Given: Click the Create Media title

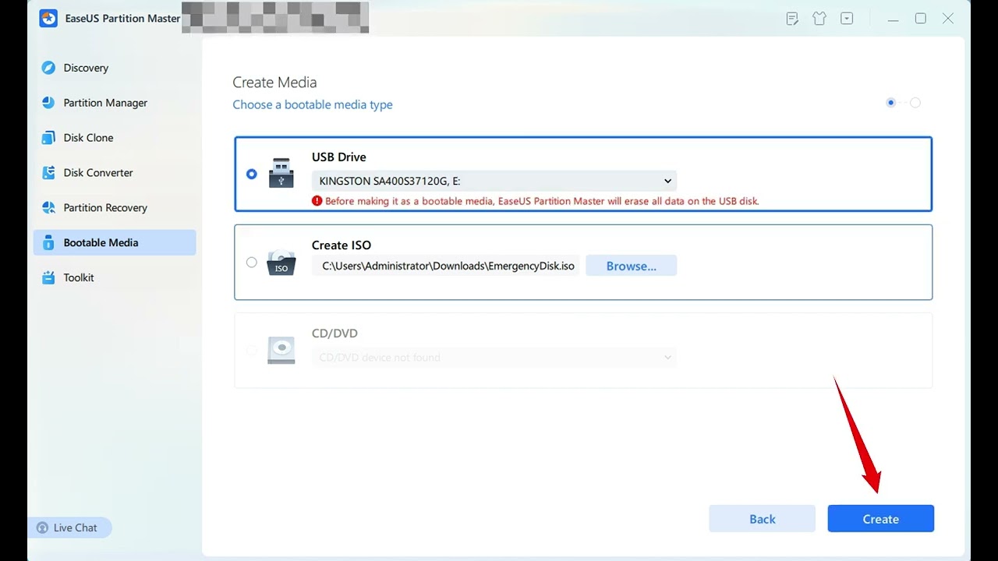Looking at the screenshot, I should coord(274,83).
